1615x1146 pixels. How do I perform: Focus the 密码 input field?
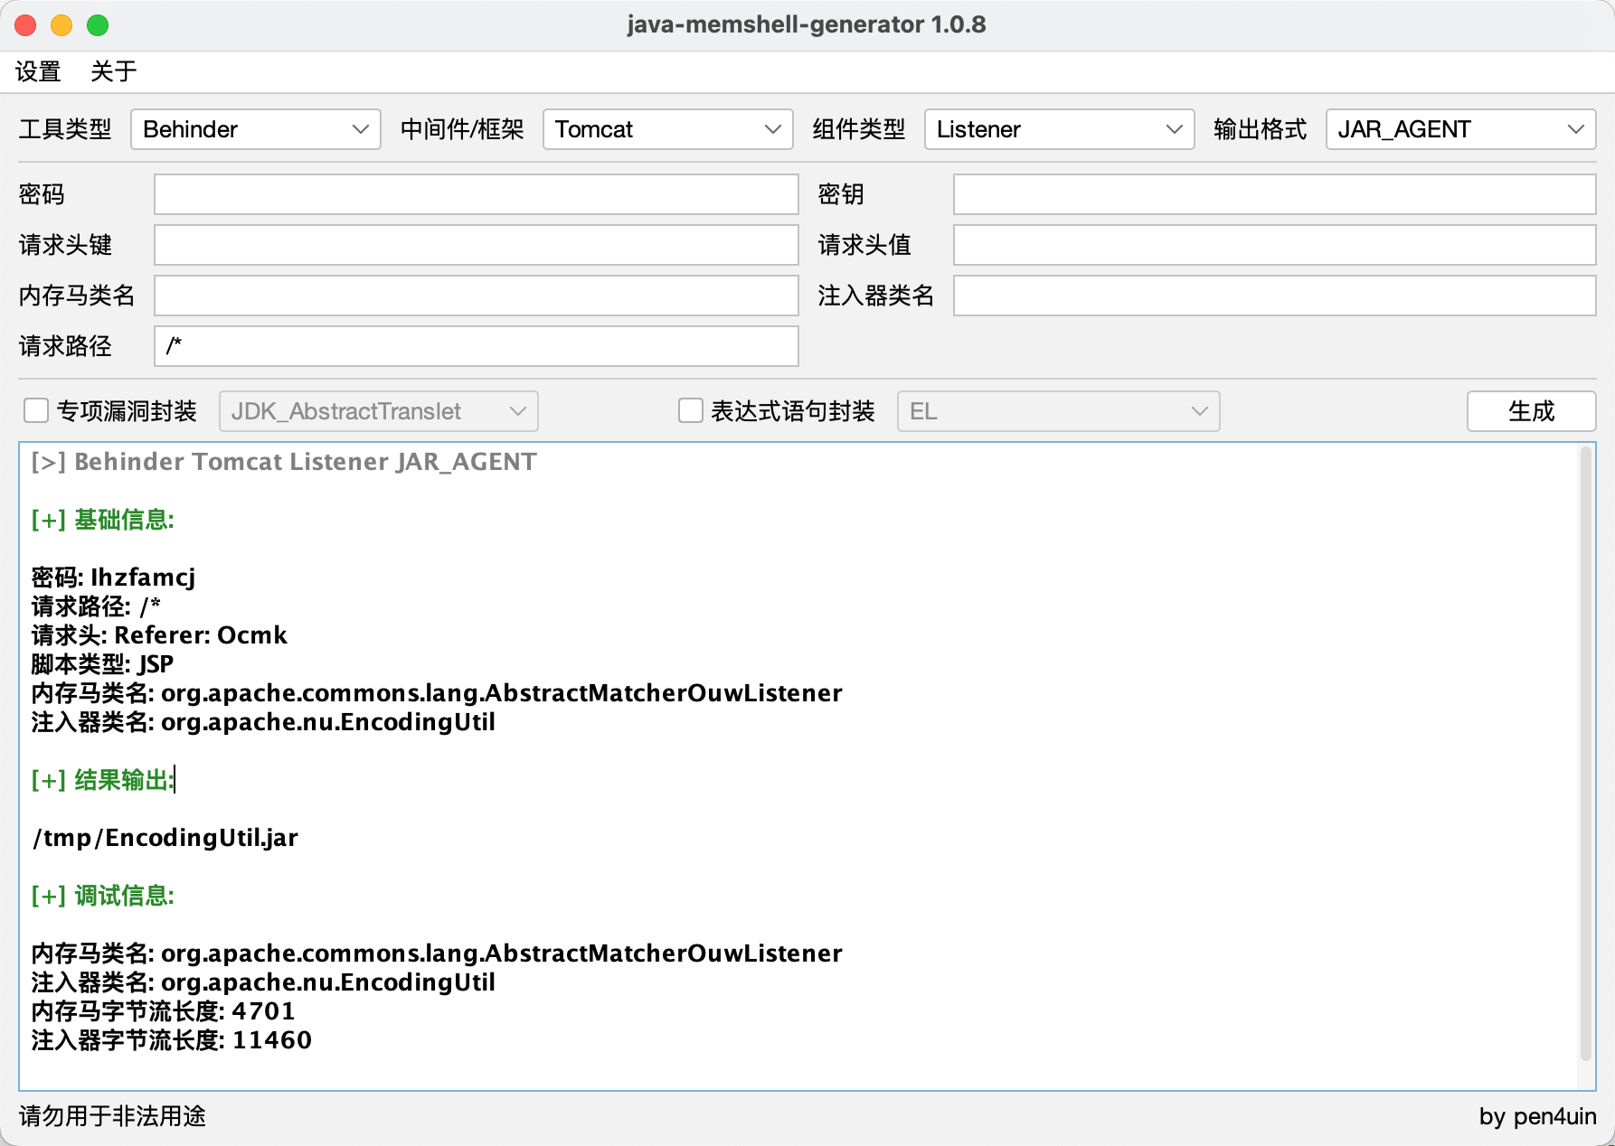coord(477,194)
